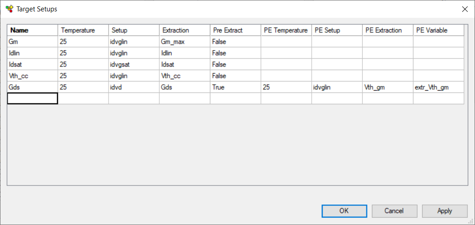The height and width of the screenshot is (225, 475).
Task: Click the idvd setup cell
Action: click(134, 87)
